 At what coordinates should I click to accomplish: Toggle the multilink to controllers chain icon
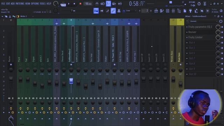pyautogui.click(x=113, y=11)
